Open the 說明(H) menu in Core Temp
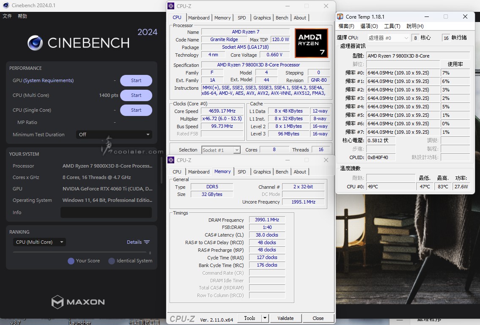The height and width of the screenshot is (325, 480). pos(415,26)
